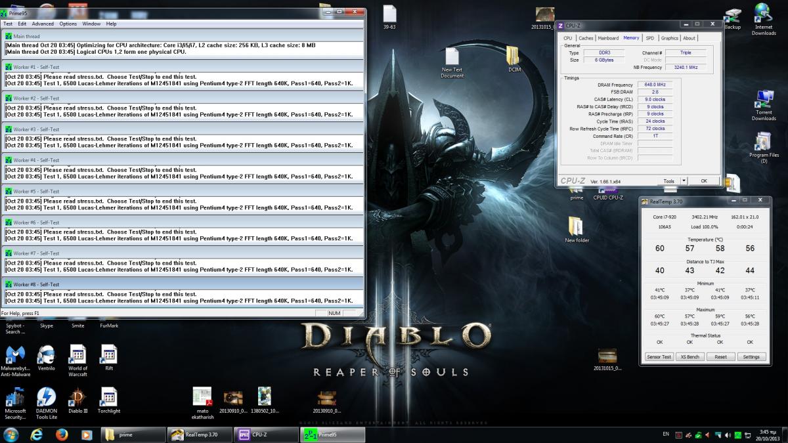Expand the Tools dropdown arrow in CPU-Z
The height and width of the screenshot is (443, 788).
684,180
